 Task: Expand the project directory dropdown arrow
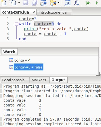[58, 3]
